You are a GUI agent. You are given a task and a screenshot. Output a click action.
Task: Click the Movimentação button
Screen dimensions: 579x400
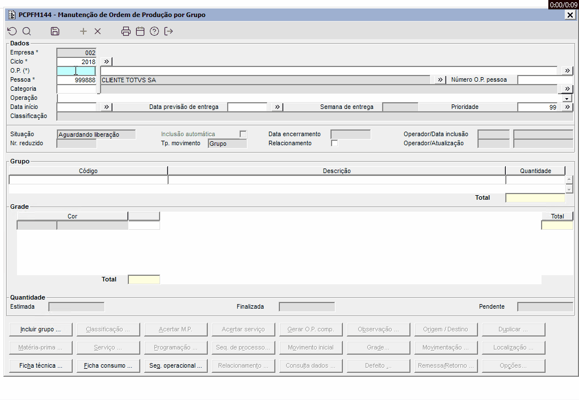click(446, 348)
